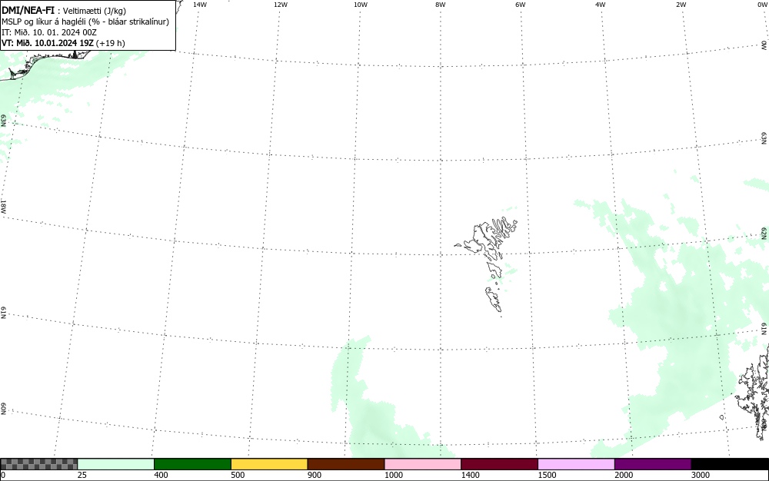This screenshot has width=769, height=481.
Task: Select the light green 25–400 legend swatch
Action: tap(116, 464)
